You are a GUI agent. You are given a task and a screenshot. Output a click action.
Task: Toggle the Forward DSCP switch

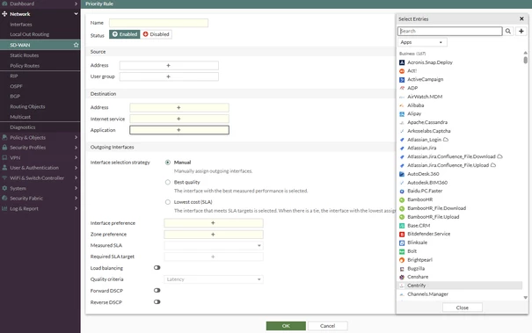157,290
